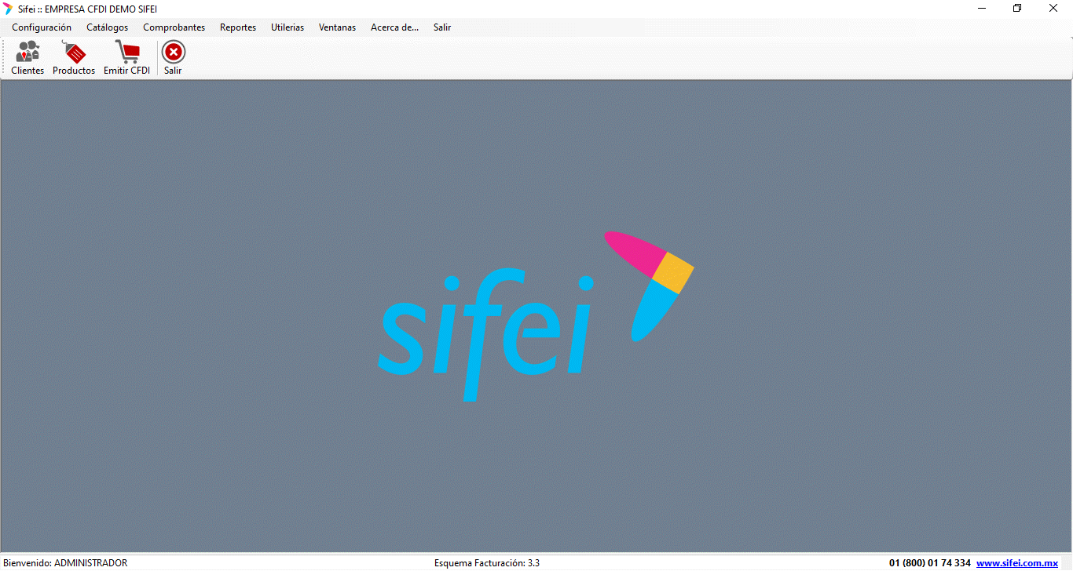Click Esquema Facturación 3.3 in status bar
This screenshot has width=1073, height=571.
[487, 563]
